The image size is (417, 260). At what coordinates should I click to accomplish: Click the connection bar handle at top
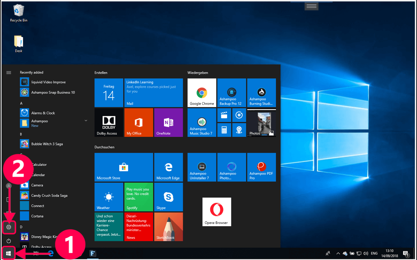click(311, 6)
